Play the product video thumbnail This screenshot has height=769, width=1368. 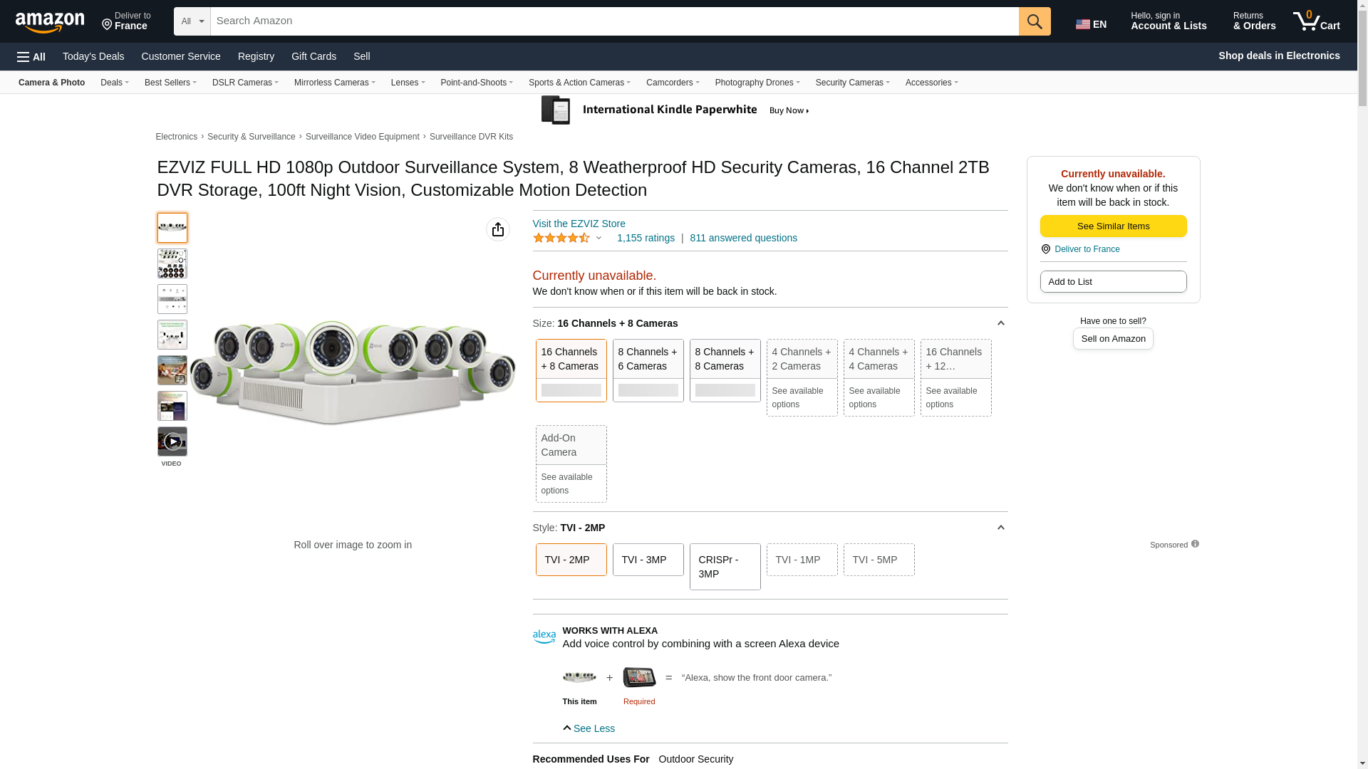172,441
